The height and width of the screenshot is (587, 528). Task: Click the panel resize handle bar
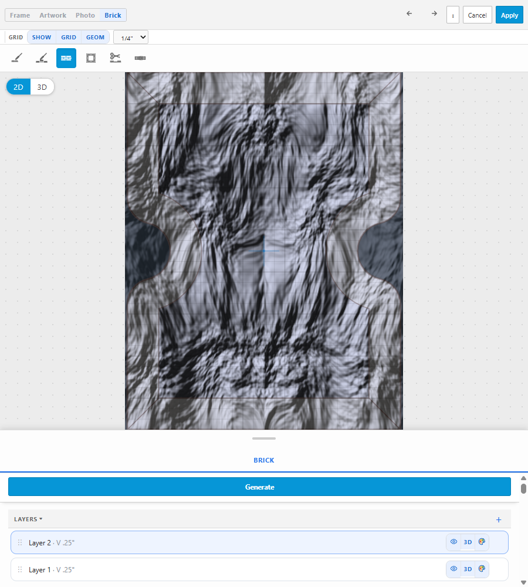point(264,438)
